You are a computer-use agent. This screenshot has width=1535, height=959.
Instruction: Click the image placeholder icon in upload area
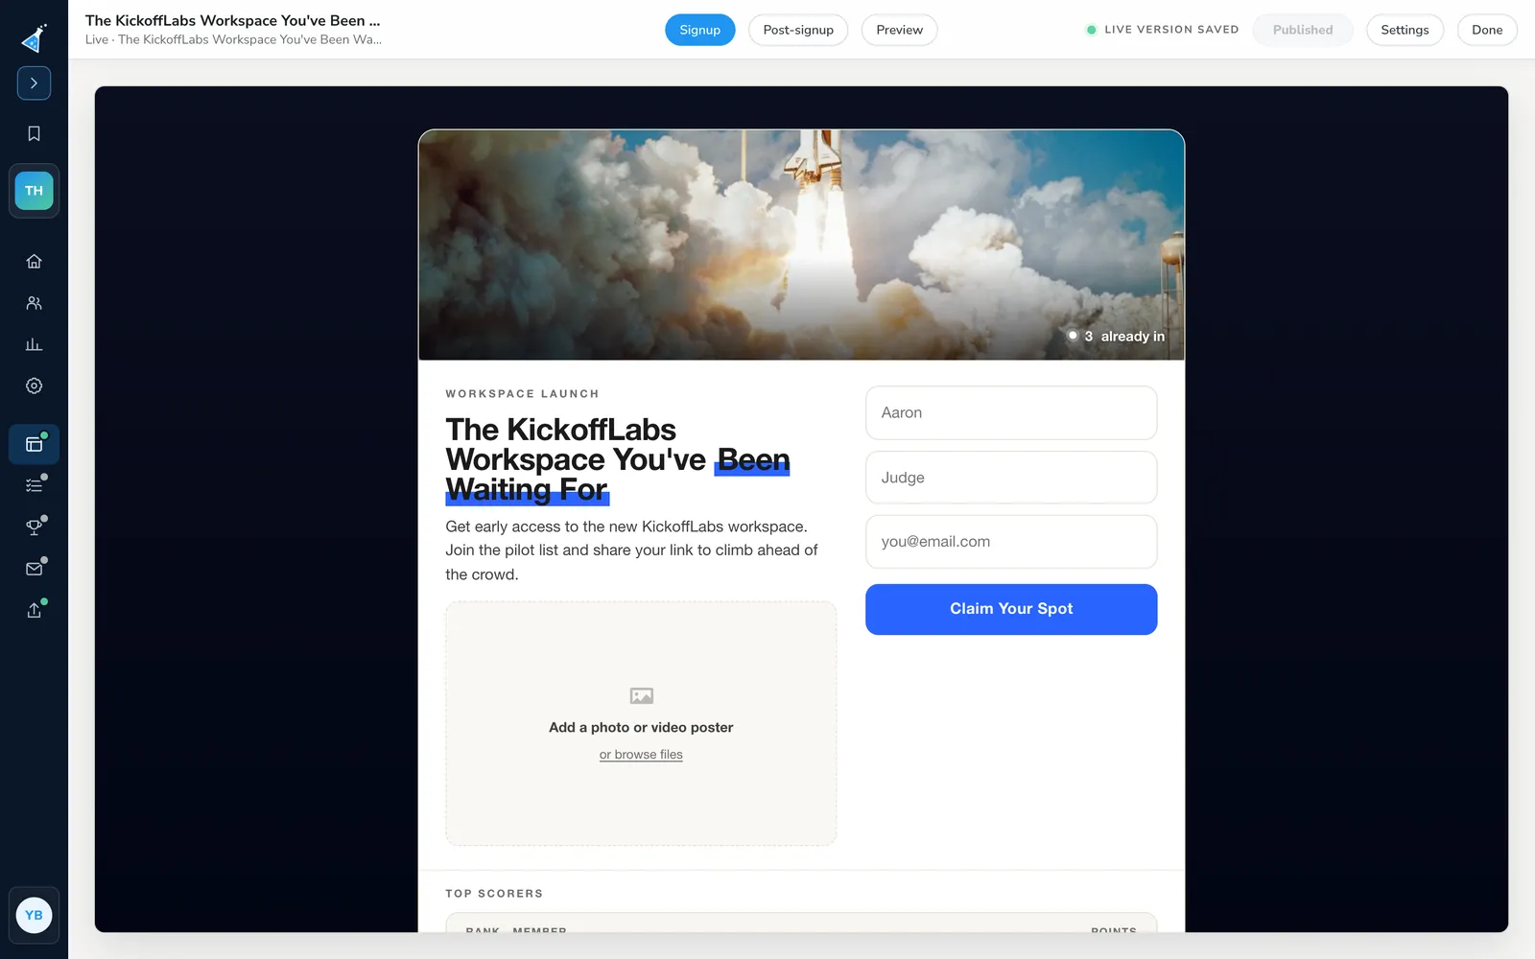(641, 695)
